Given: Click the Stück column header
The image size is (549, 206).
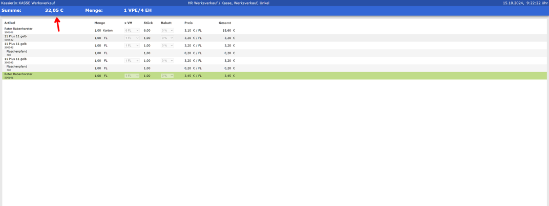Looking at the screenshot, I should coord(148,23).
